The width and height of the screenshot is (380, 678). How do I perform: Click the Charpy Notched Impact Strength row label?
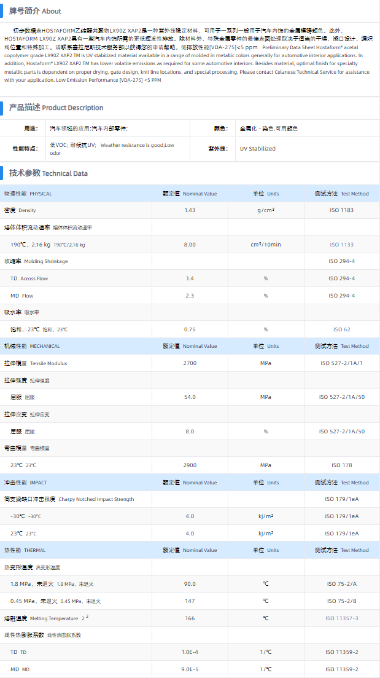(x=69, y=499)
